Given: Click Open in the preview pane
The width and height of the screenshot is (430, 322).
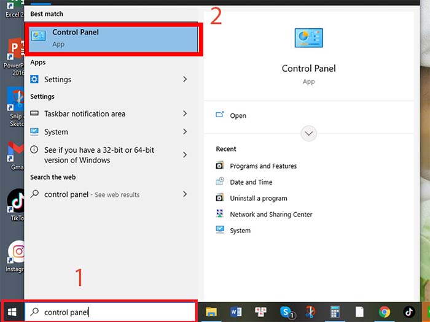Looking at the screenshot, I should pos(238,115).
